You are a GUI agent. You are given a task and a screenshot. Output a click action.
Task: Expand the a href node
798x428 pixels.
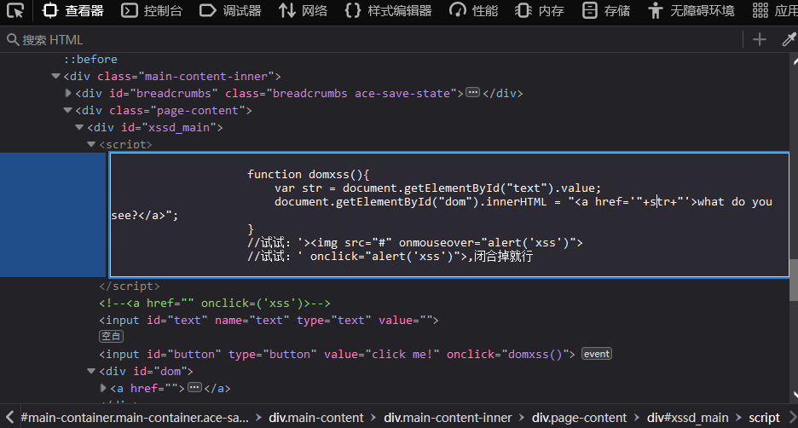point(103,388)
